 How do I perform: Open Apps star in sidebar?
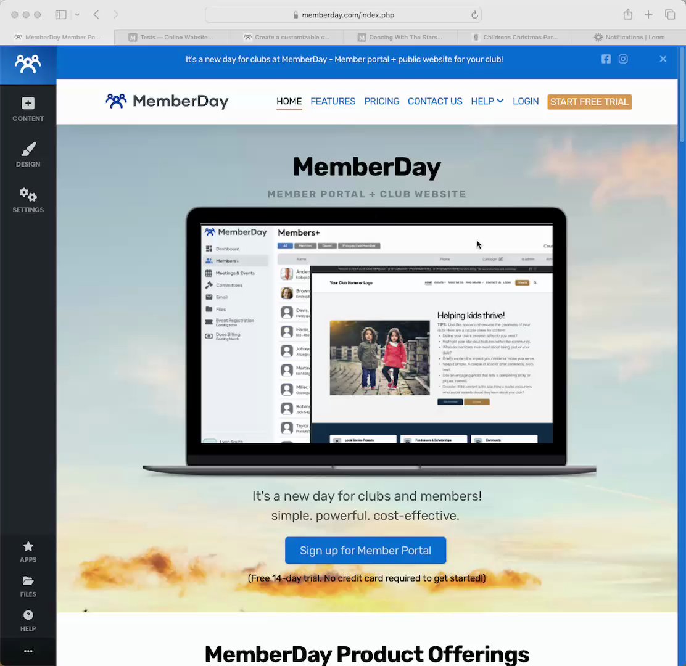pyautogui.click(x=28, y=552)
